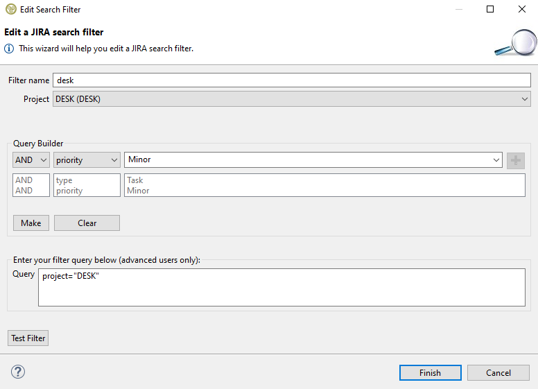Click Finish to save the filter

tap(430, 372)
